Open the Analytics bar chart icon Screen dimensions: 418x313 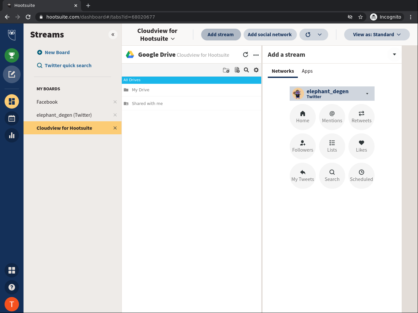[12, 135]
